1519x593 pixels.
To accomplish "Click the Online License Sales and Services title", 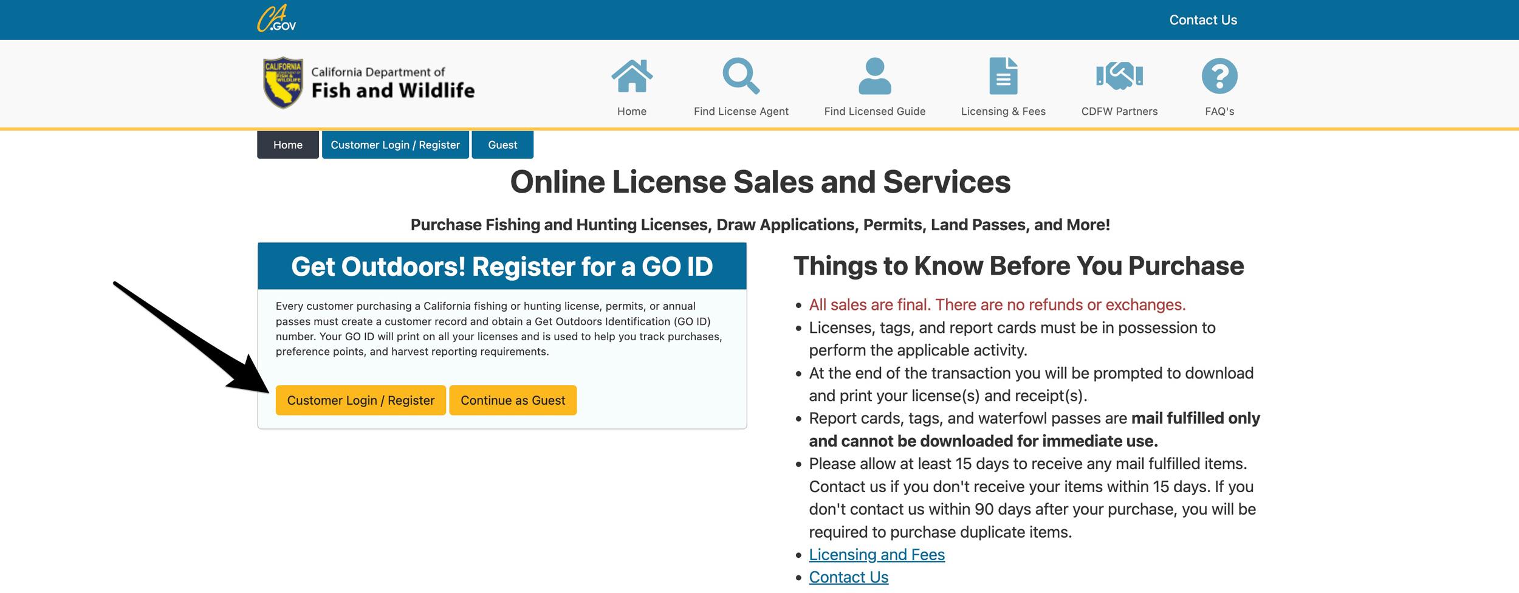I will coord(761,181).
